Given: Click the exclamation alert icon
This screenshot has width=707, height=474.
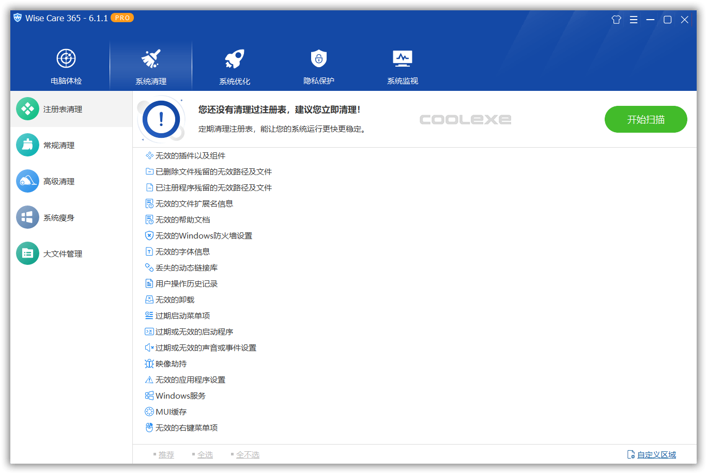Looking at the screenshot, I should 161,119.
